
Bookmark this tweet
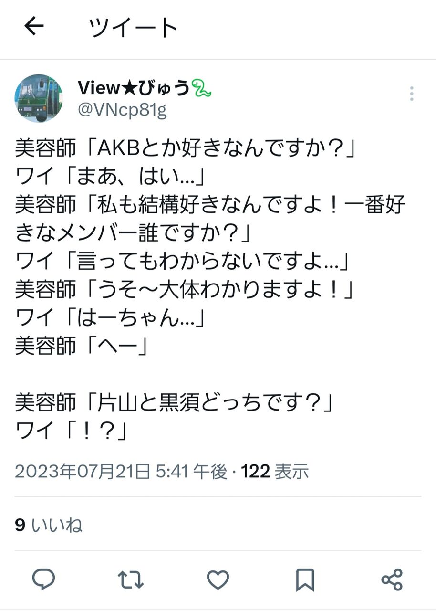[x=305, y=580]
